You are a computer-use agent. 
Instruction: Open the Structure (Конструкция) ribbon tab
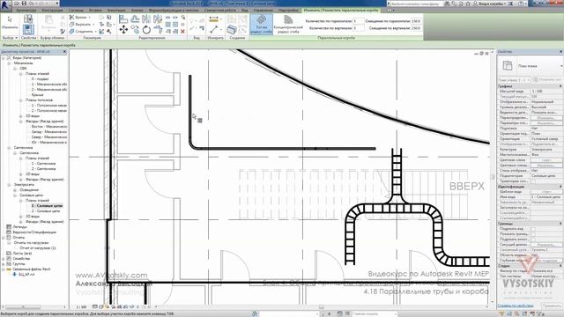pos(53,11)
